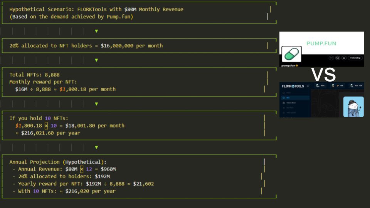
Task: Click the large VS text
Action: (323, 75)
